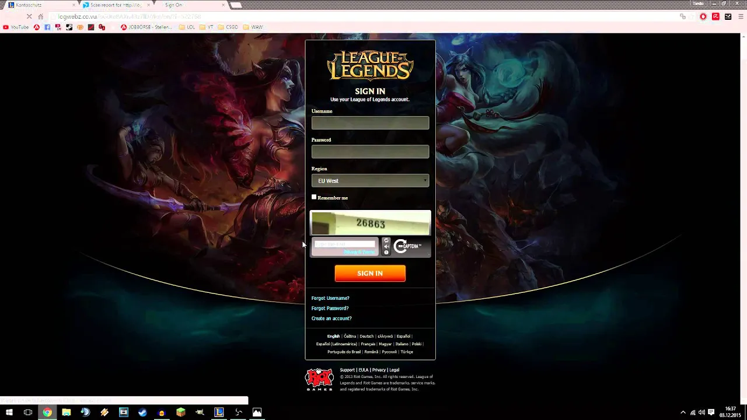Open the JOBBÖRSE bookmark
This screenshot has width=747, height=420.
click(x=146, y=27)
